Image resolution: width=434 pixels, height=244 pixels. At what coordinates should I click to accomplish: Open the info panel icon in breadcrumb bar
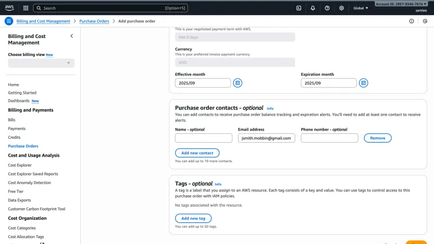click(412, 21)
